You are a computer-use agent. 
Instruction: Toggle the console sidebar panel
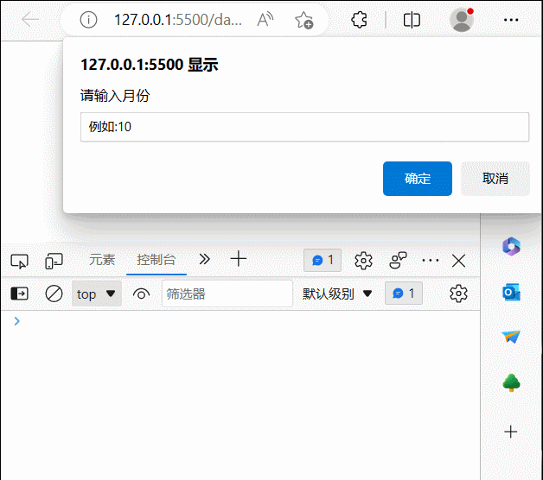click(19, 294)
